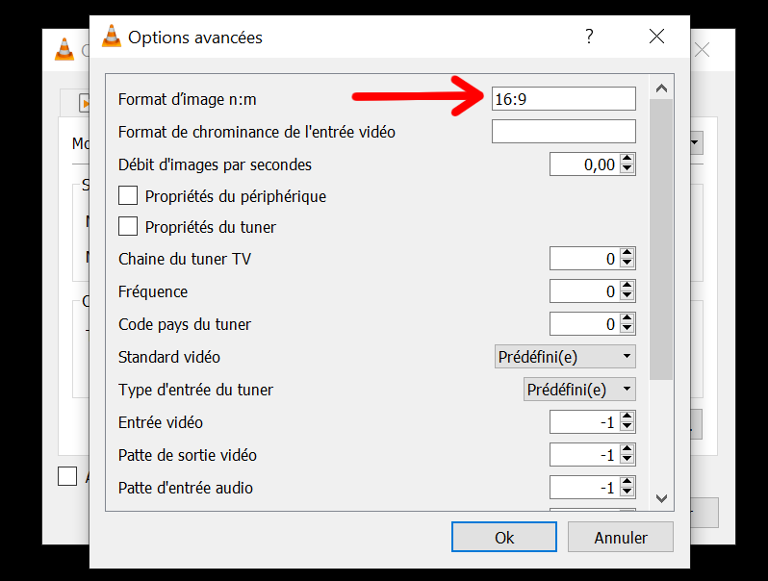The width and height of the screenshot is (768, 581).
Task: Click the VLC cone icon in title bar
Action: [x=112, y=37]
